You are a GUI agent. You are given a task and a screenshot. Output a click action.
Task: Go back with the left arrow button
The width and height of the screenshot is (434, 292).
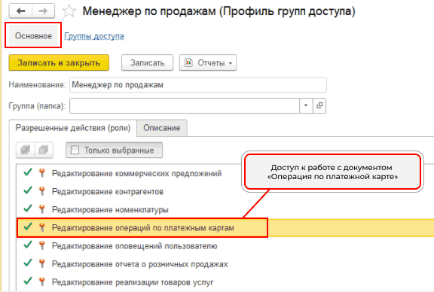coord(21,11)
